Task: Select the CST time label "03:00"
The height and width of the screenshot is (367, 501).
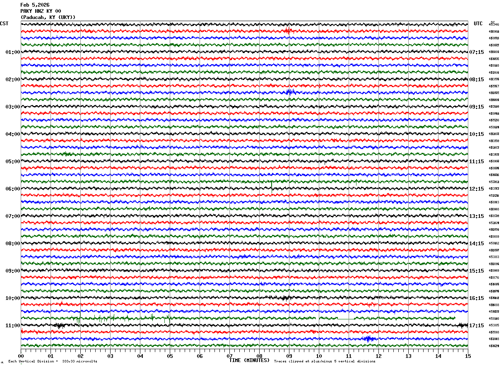Action: pos(13,107)
